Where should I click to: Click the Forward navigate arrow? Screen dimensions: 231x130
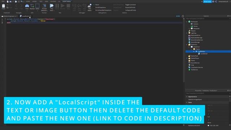point(21,6)
